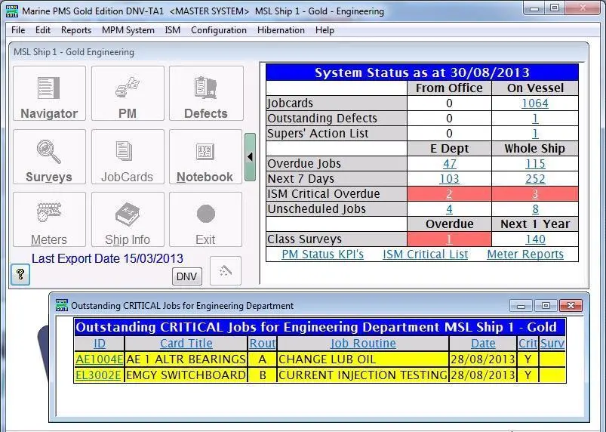Select CURRENT INJECTION TESTING cell

363,375
